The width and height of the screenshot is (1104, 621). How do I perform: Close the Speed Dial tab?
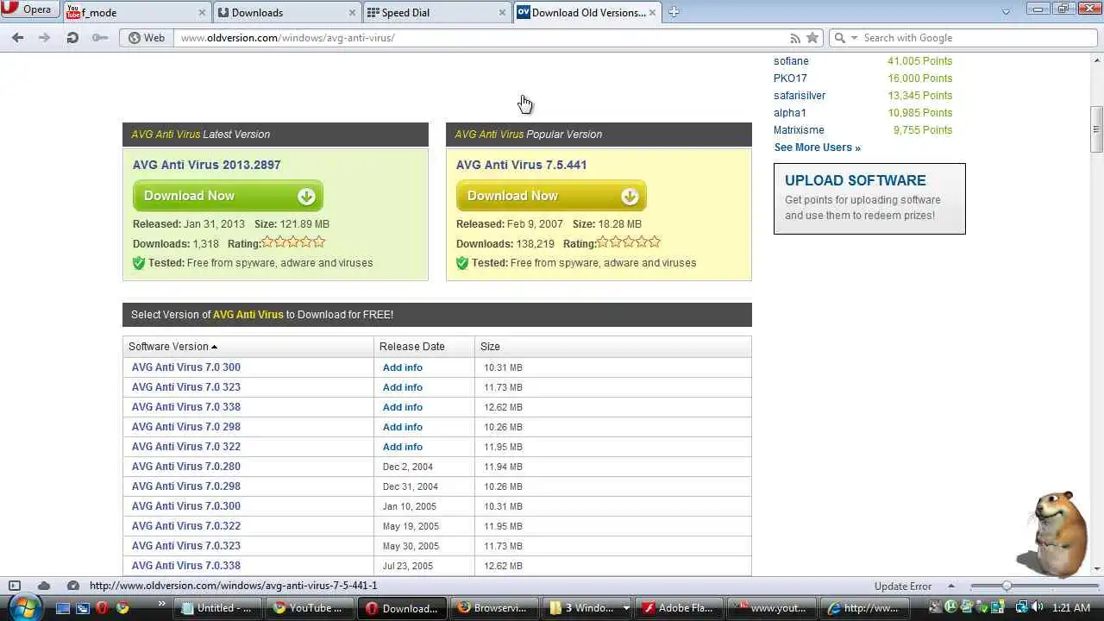coord(503,12)
